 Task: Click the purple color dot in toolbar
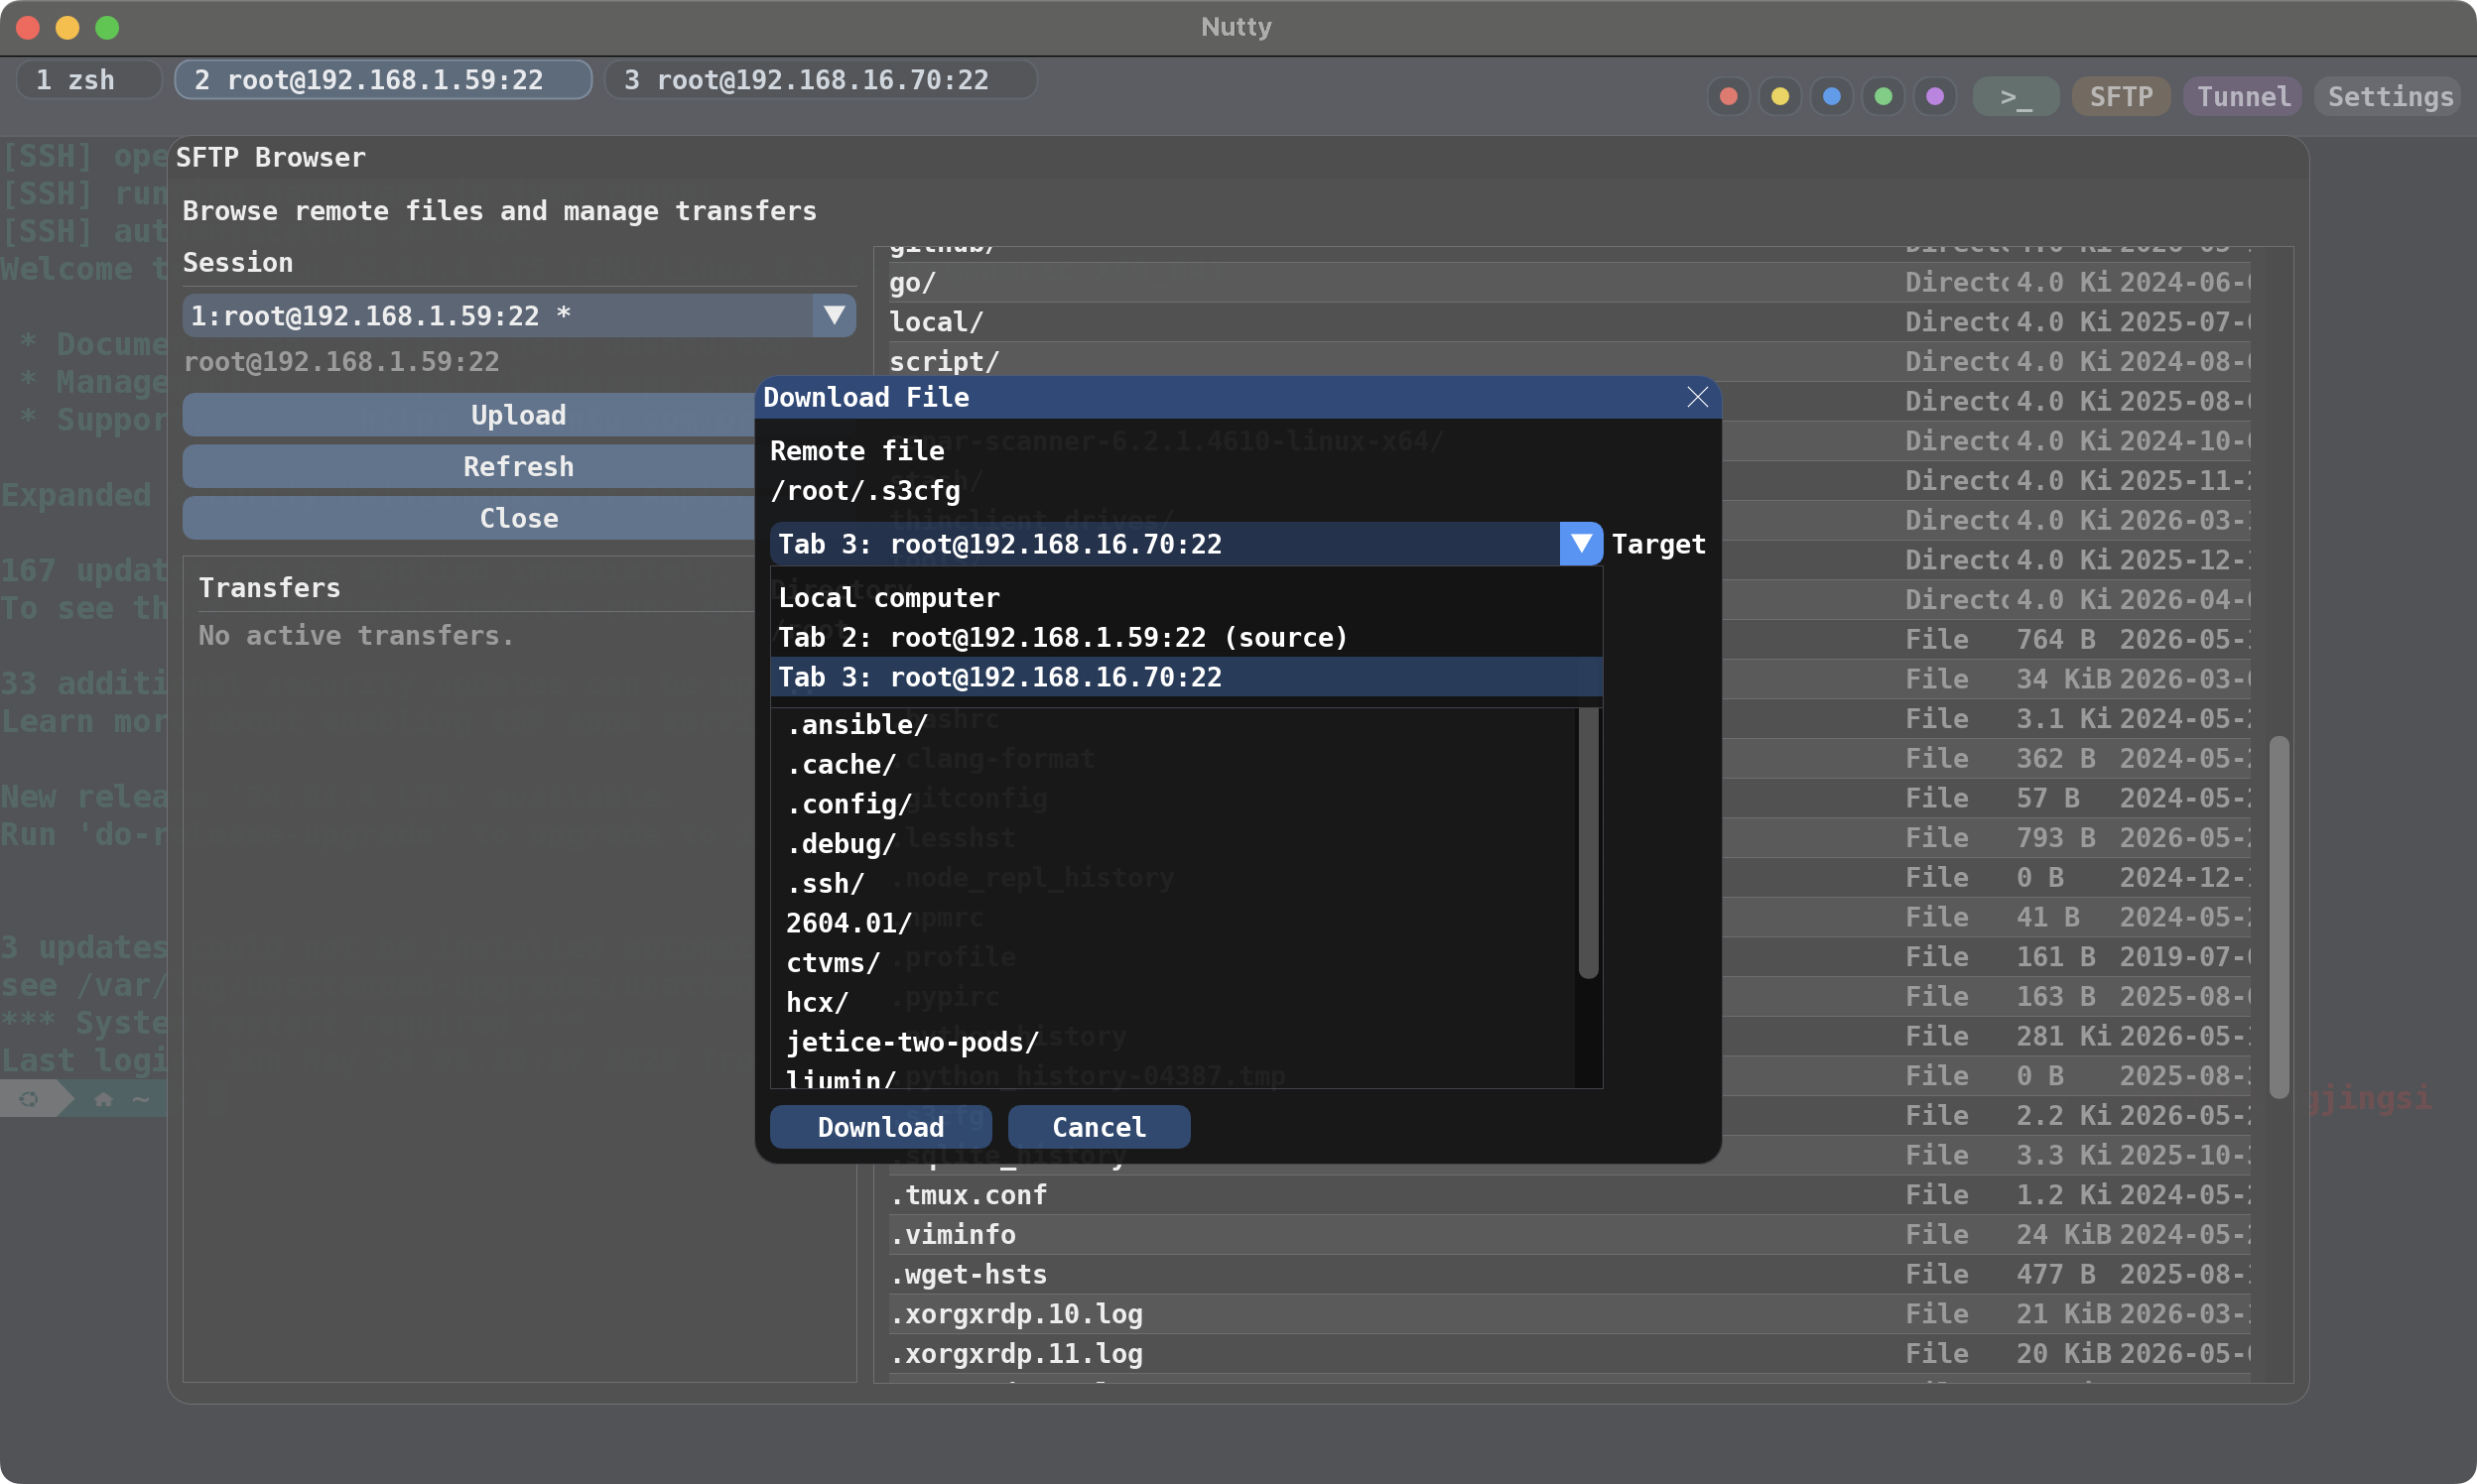click(x=1935, y=96)
